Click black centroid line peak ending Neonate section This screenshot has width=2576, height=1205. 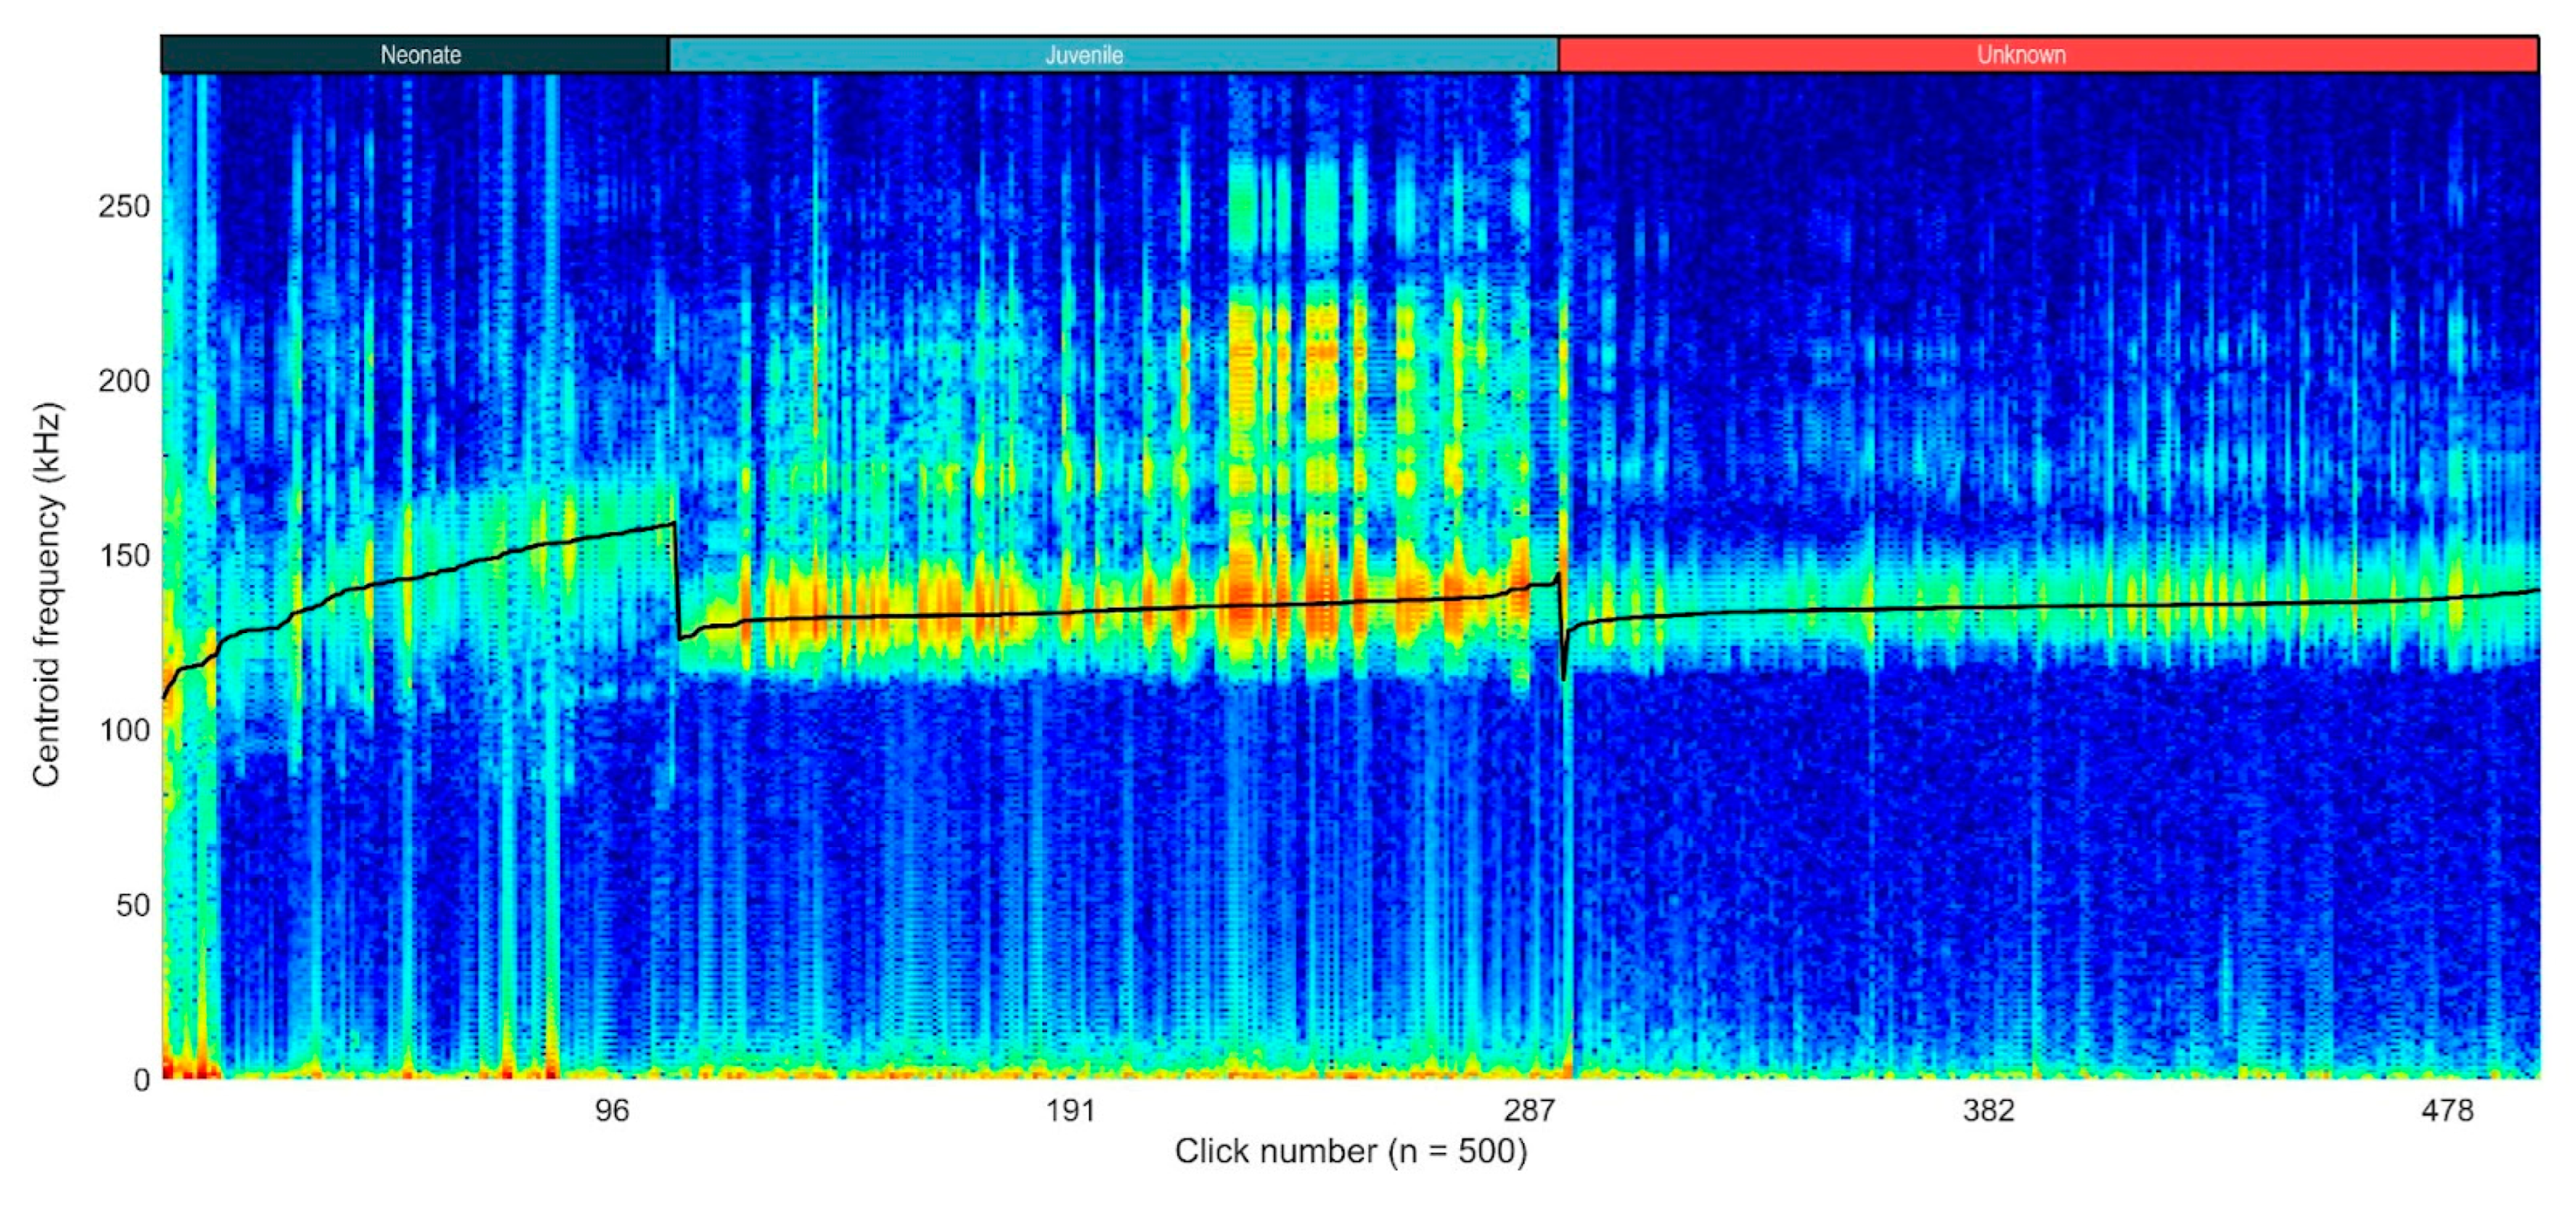click(673, 524)
